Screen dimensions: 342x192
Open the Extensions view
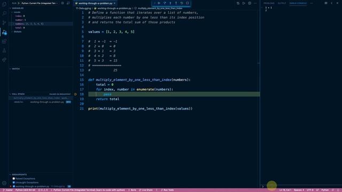4,42
